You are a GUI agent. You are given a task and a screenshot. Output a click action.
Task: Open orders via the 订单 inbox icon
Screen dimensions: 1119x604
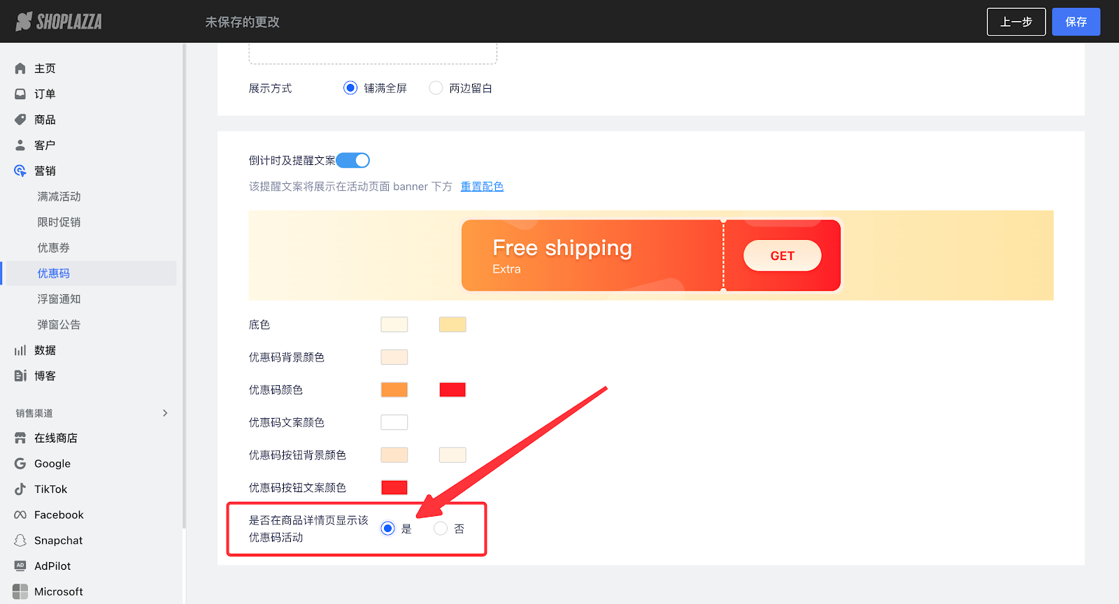20,94
